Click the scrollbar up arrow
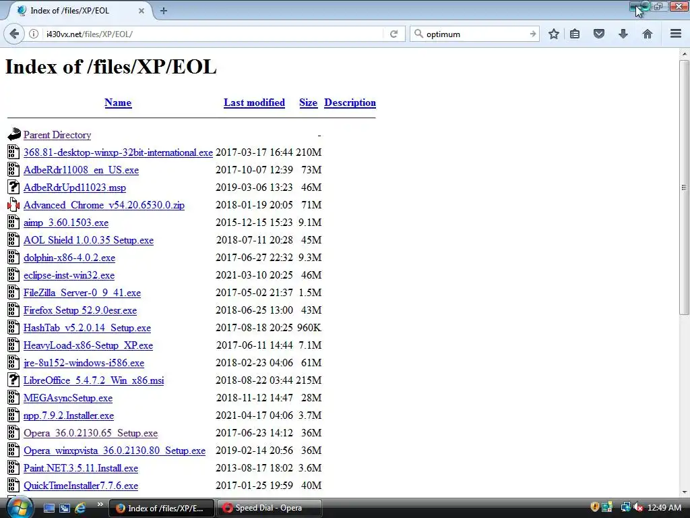 tap(684, 54)
